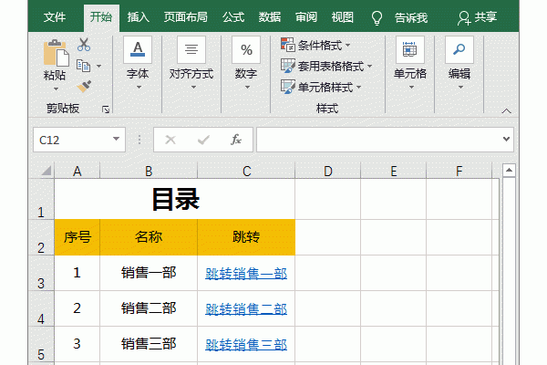Follow the 跳转销售二部 hyperlink
The height and width of the screenshot is (365, 547).
coord(246,309)
